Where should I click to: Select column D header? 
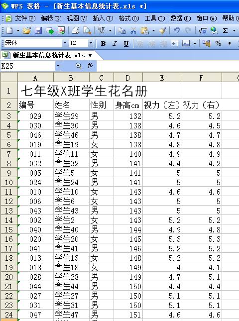(128, 78)
